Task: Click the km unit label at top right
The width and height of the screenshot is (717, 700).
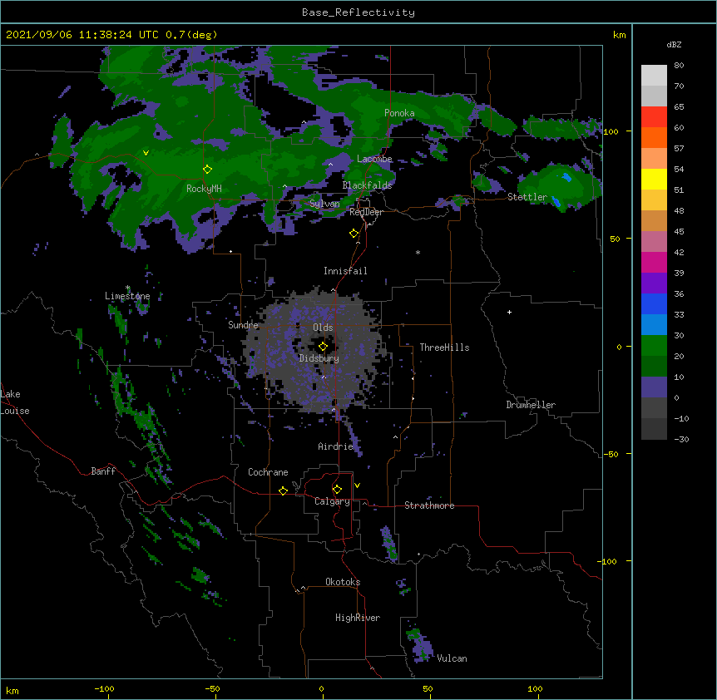Action: (x=619, y=35)
